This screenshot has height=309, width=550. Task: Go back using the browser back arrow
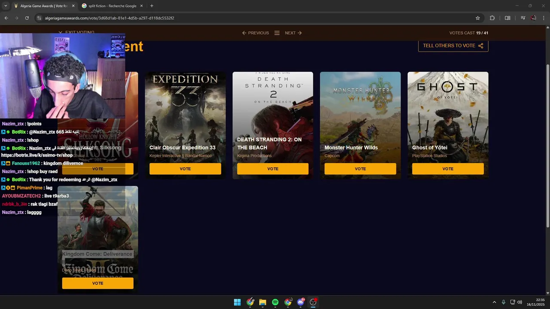pyautogui.click(x=6, y=18)
